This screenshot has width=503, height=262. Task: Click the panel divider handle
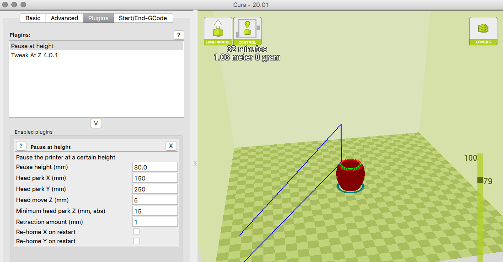tap(195, 164)
